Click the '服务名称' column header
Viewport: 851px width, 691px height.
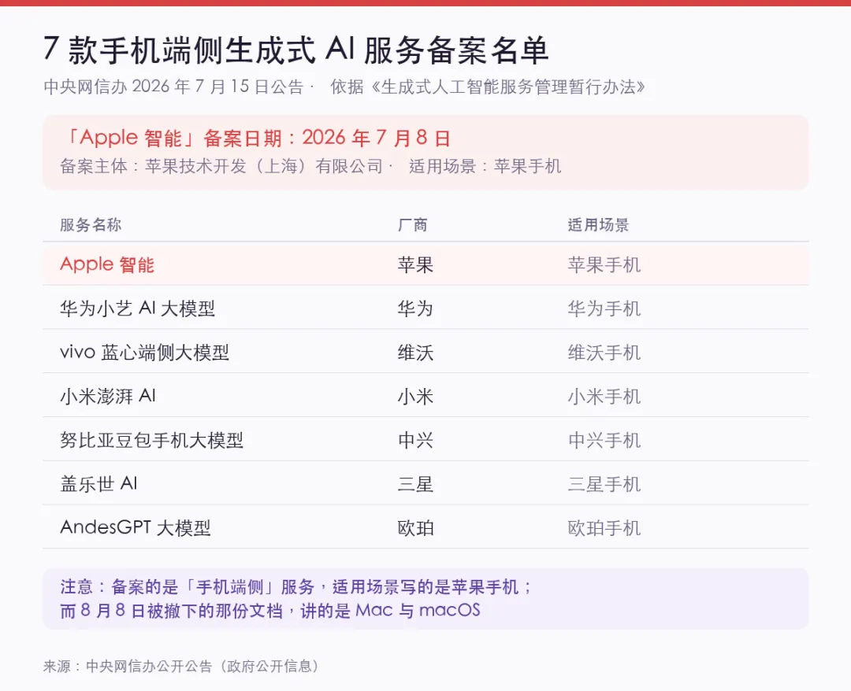click(91, 225)
